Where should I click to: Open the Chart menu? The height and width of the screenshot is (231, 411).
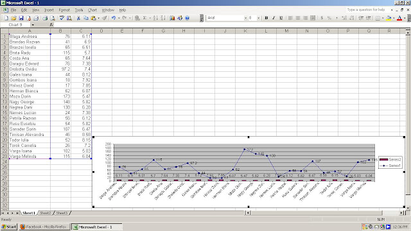pos(92,10)
